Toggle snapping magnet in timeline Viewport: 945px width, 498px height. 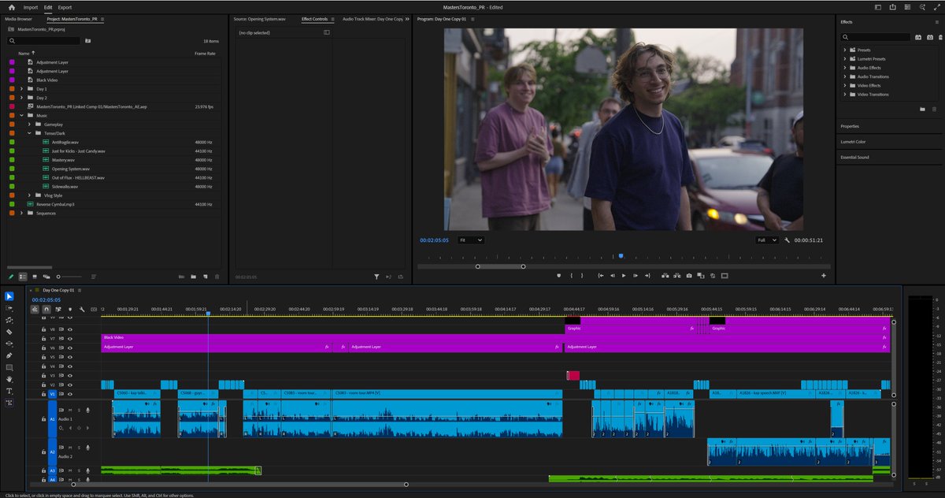coord(46,310)
